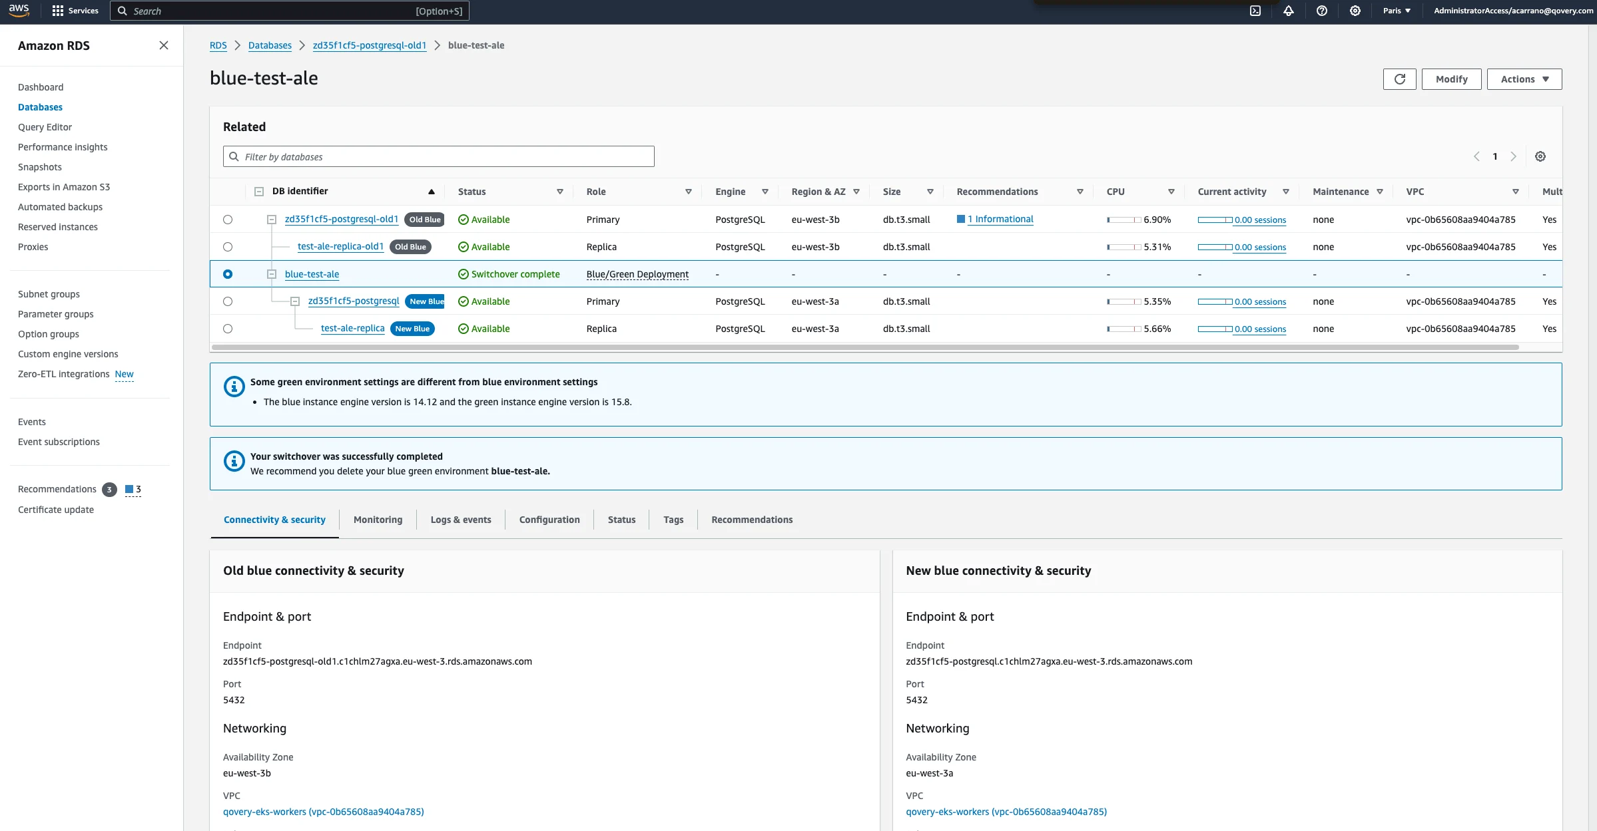This screenshot has height=831, width=1597.
Task: Launch the CloudShell terminal icon
Action: (1255, 11)
